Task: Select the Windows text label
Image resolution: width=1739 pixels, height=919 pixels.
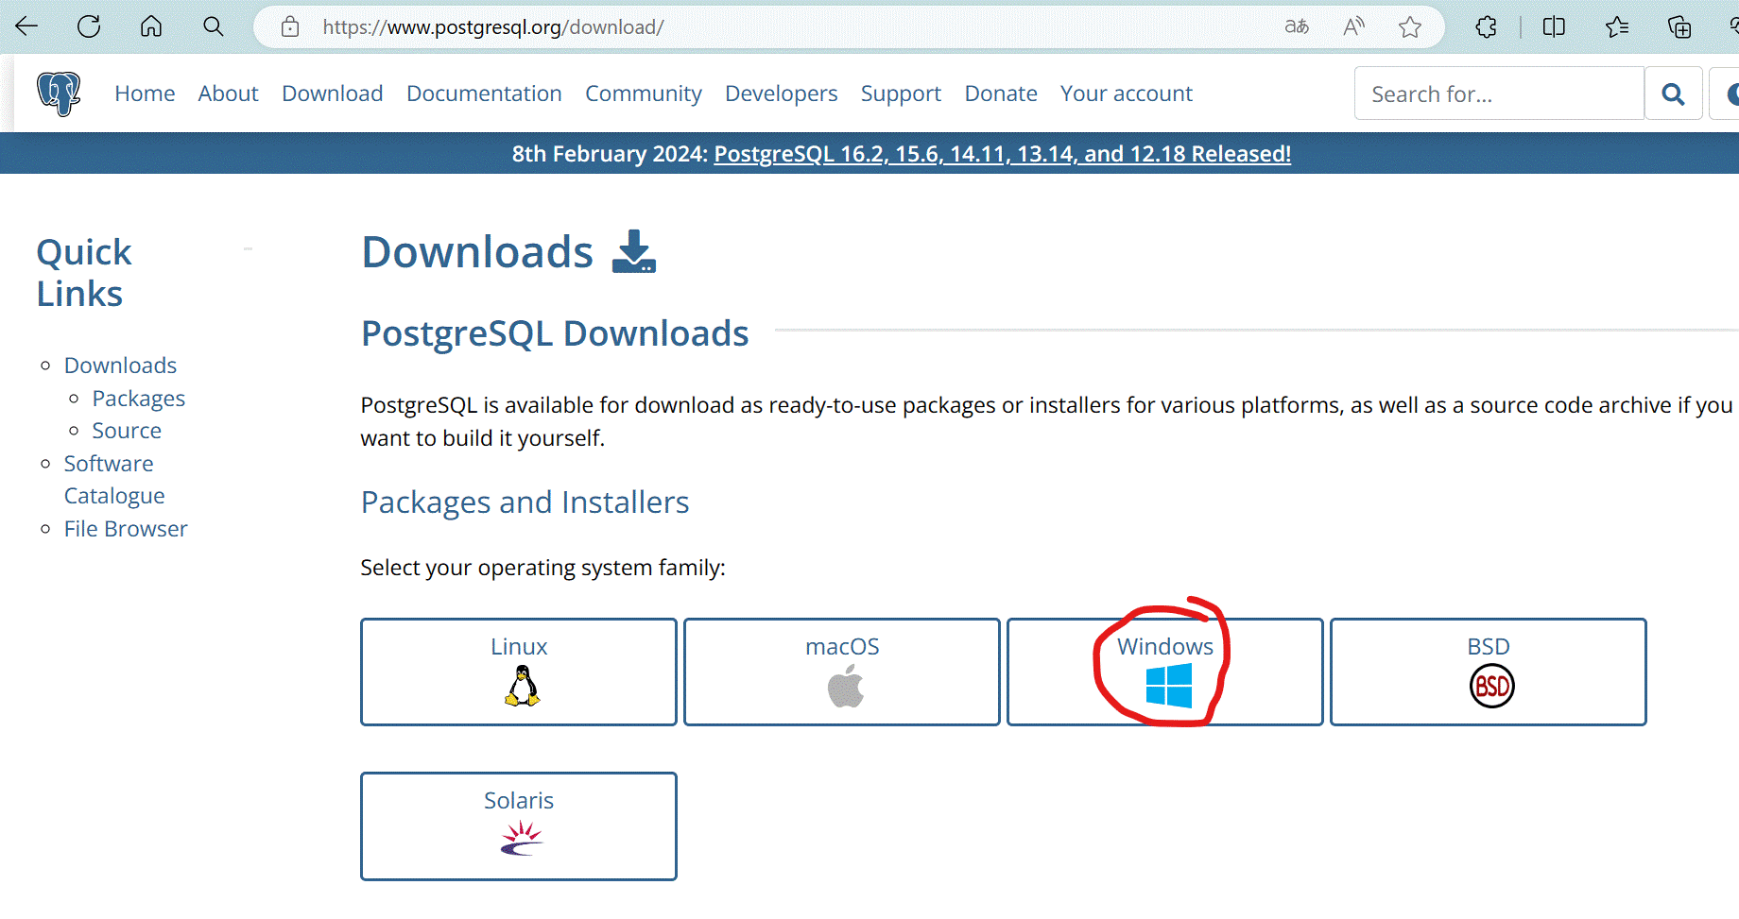Action: click(1165, 647)
